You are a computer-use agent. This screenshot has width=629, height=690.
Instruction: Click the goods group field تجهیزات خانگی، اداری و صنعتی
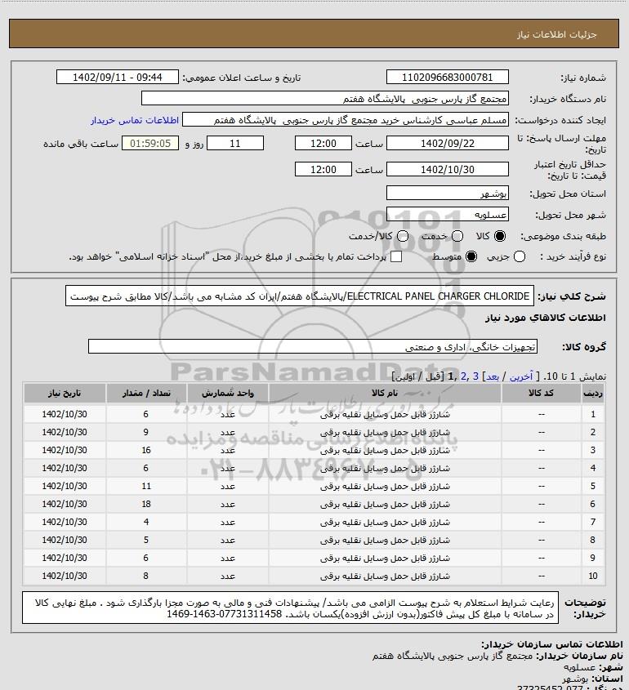point(313,346)
